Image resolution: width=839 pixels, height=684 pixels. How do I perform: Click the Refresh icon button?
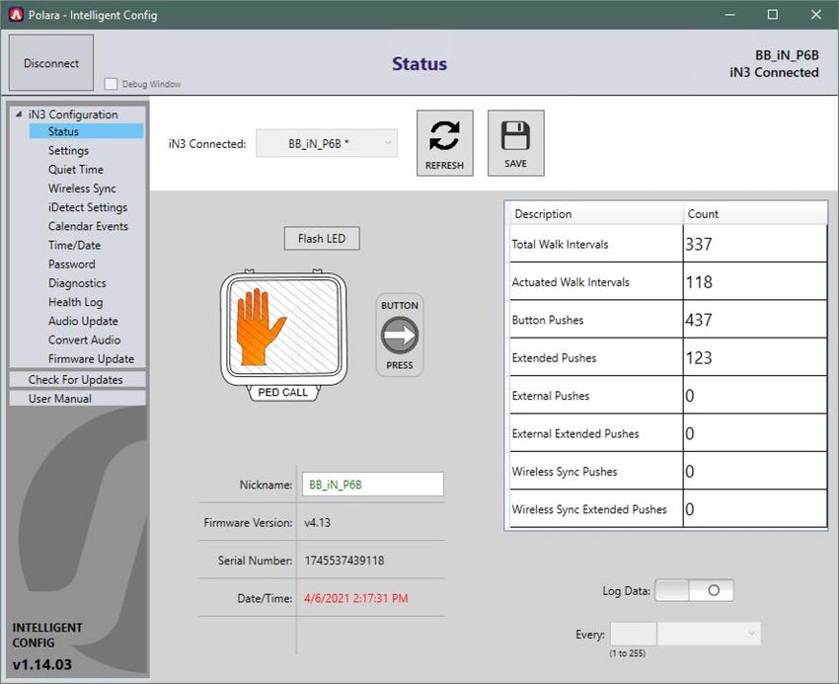pyautogui.click(x=444, y=143)
